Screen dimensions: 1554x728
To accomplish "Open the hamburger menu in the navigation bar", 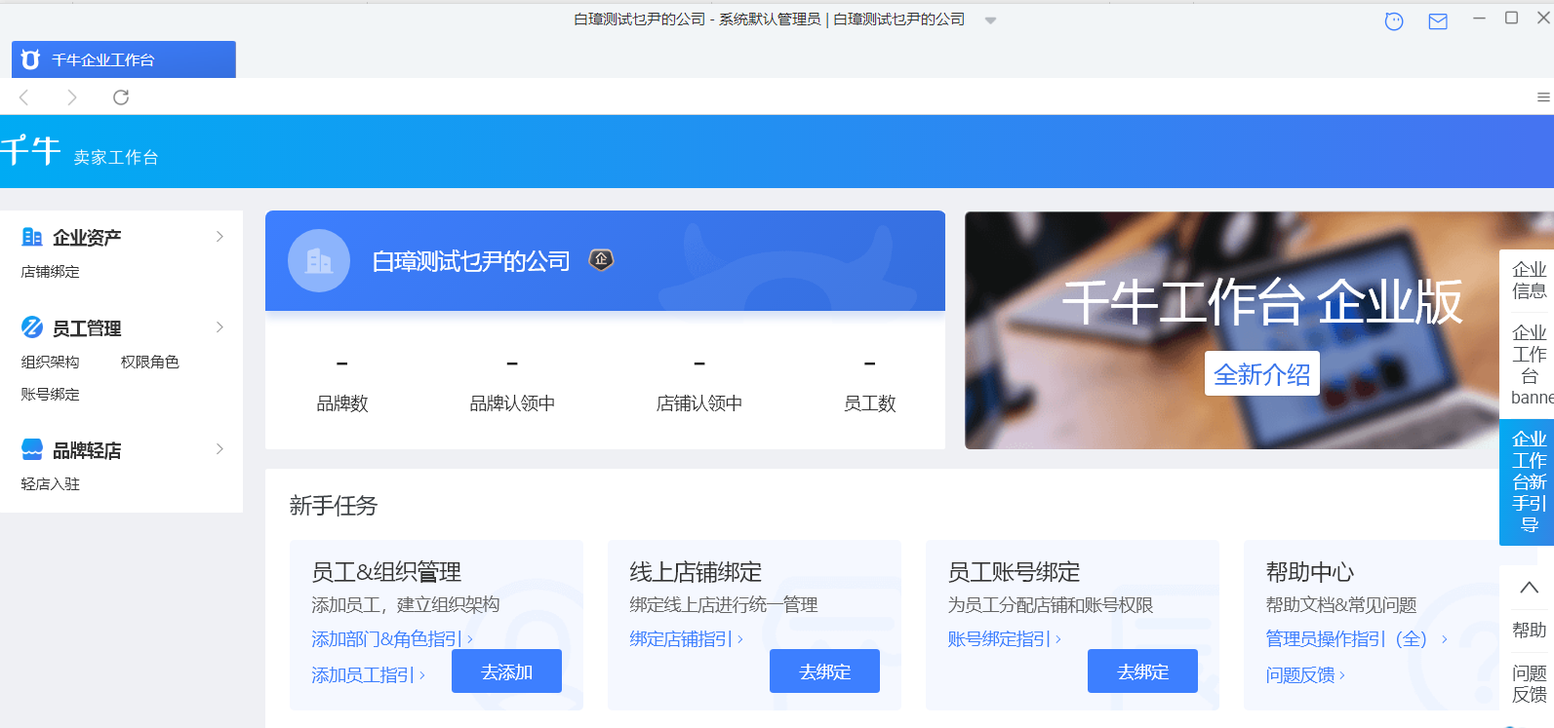I will click(1543, 97).
